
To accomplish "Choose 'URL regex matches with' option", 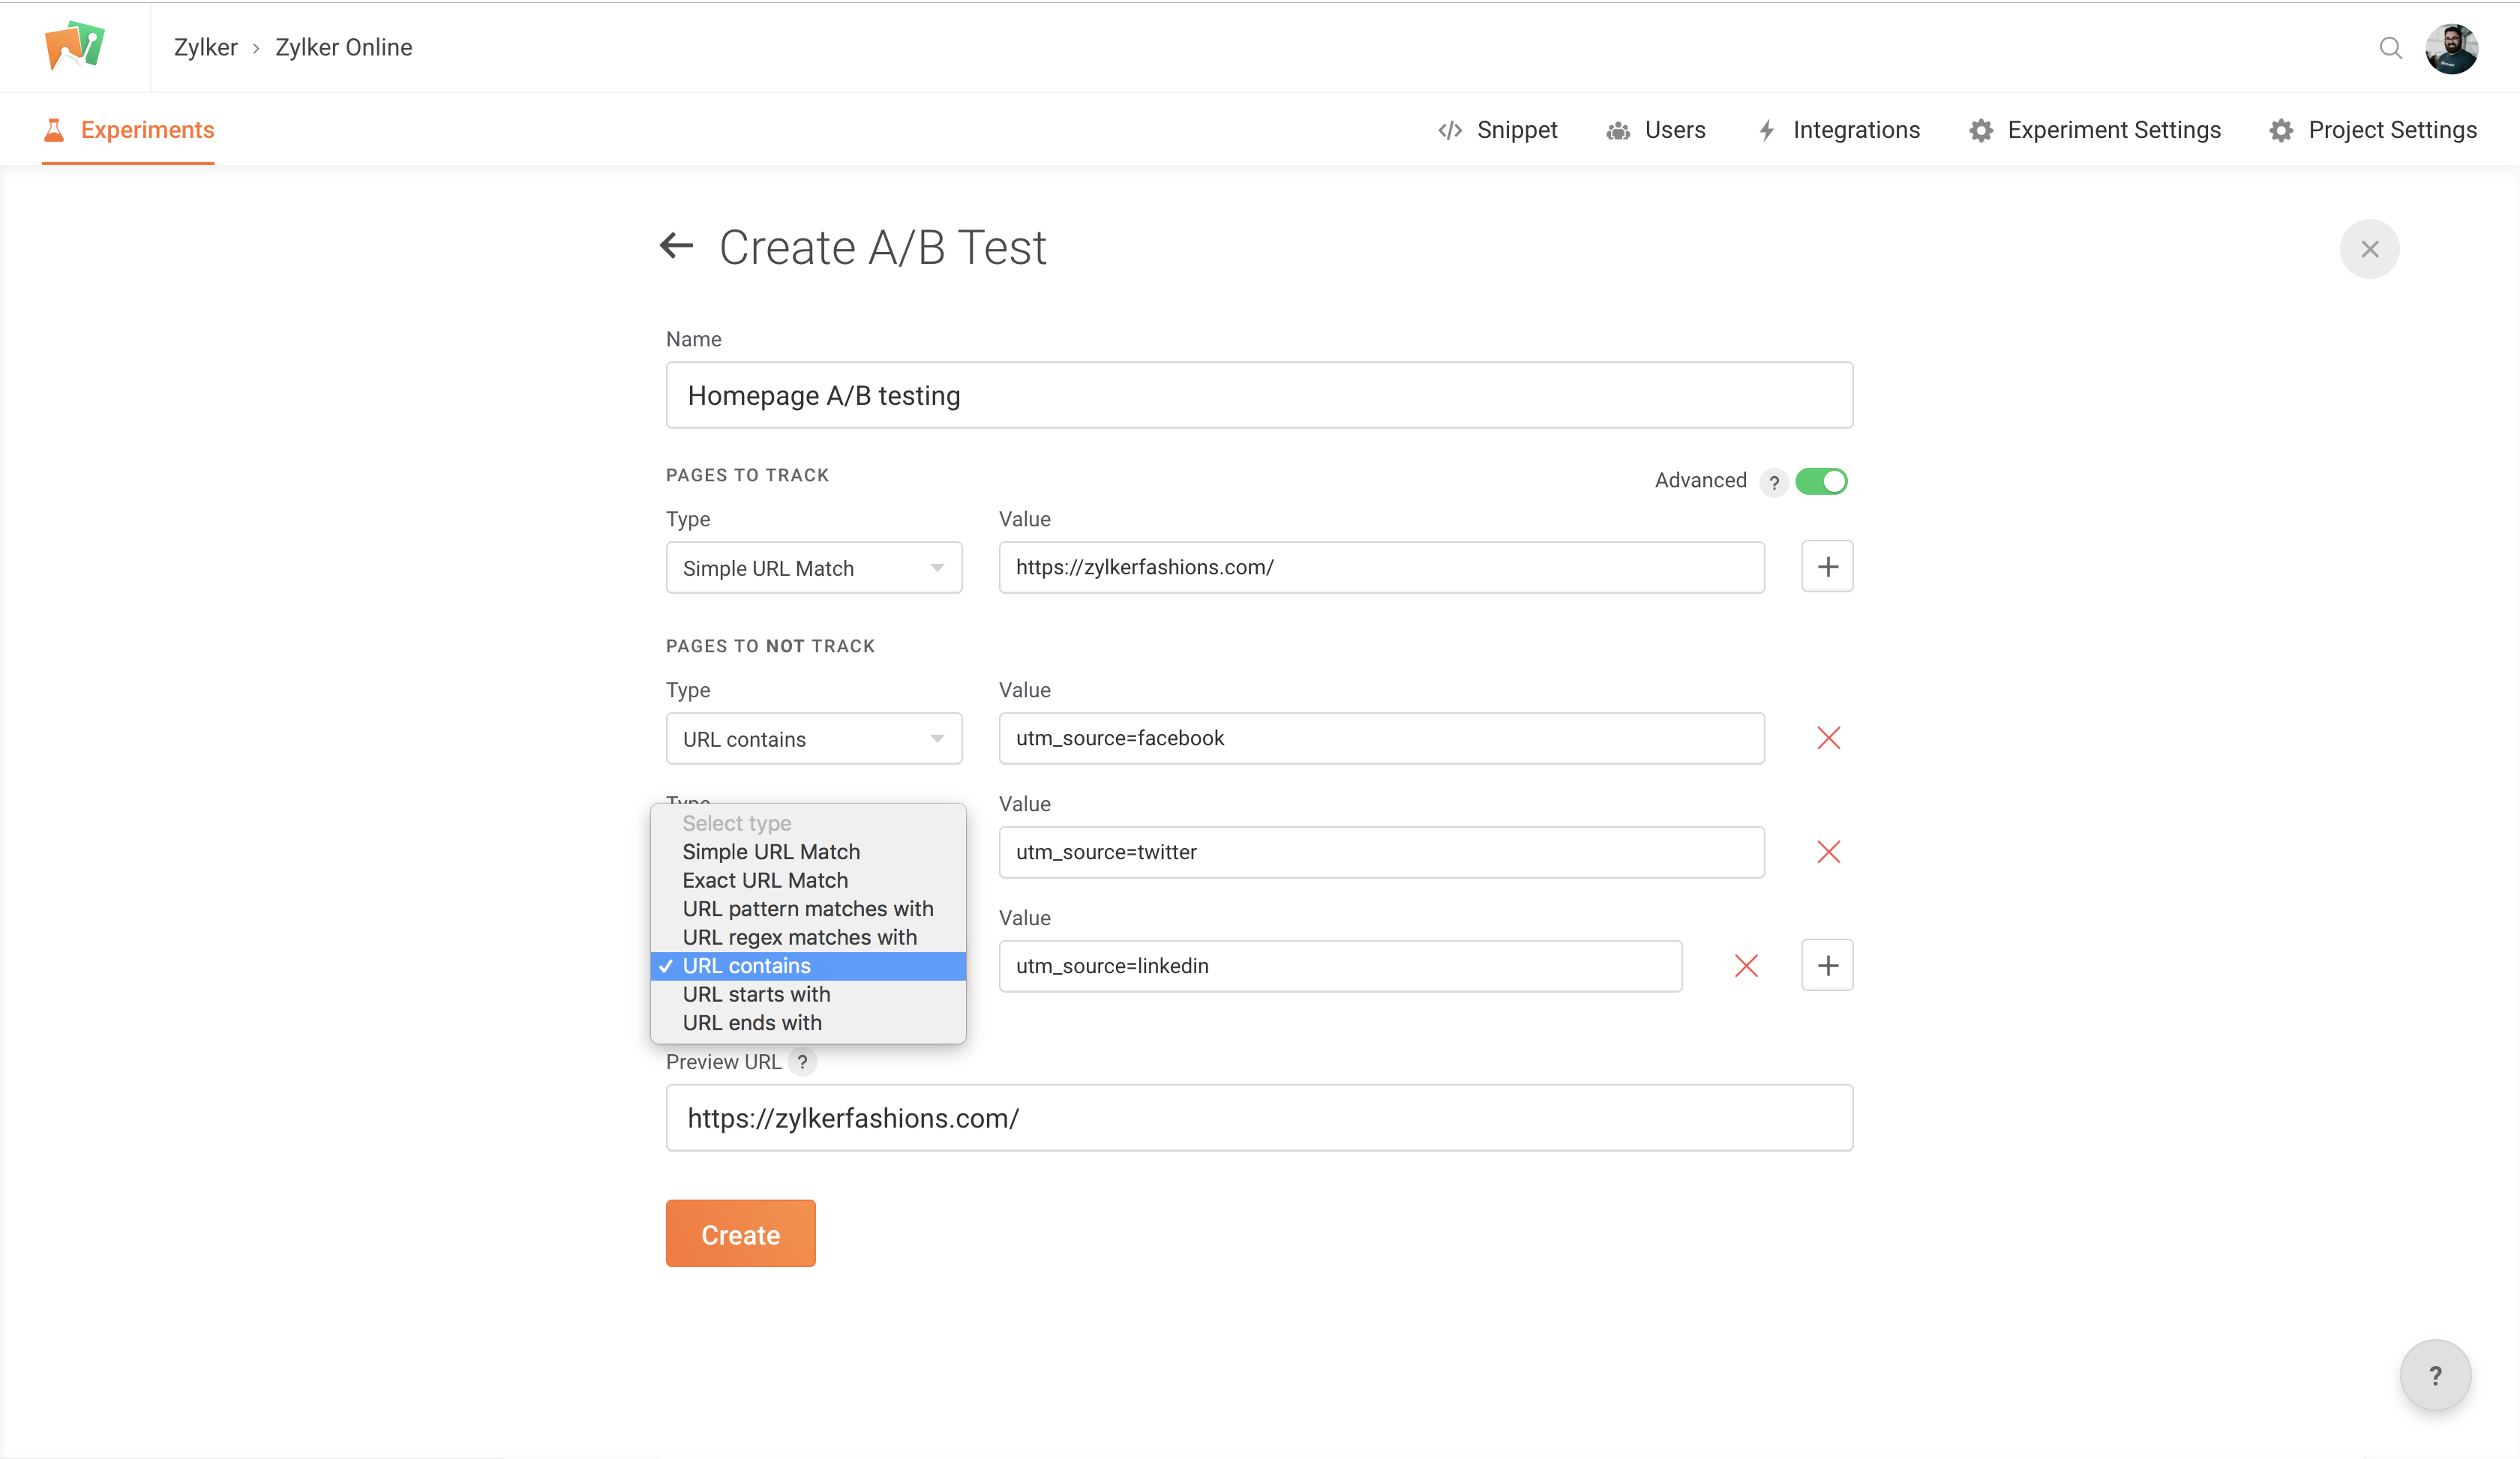I will 799,937.
